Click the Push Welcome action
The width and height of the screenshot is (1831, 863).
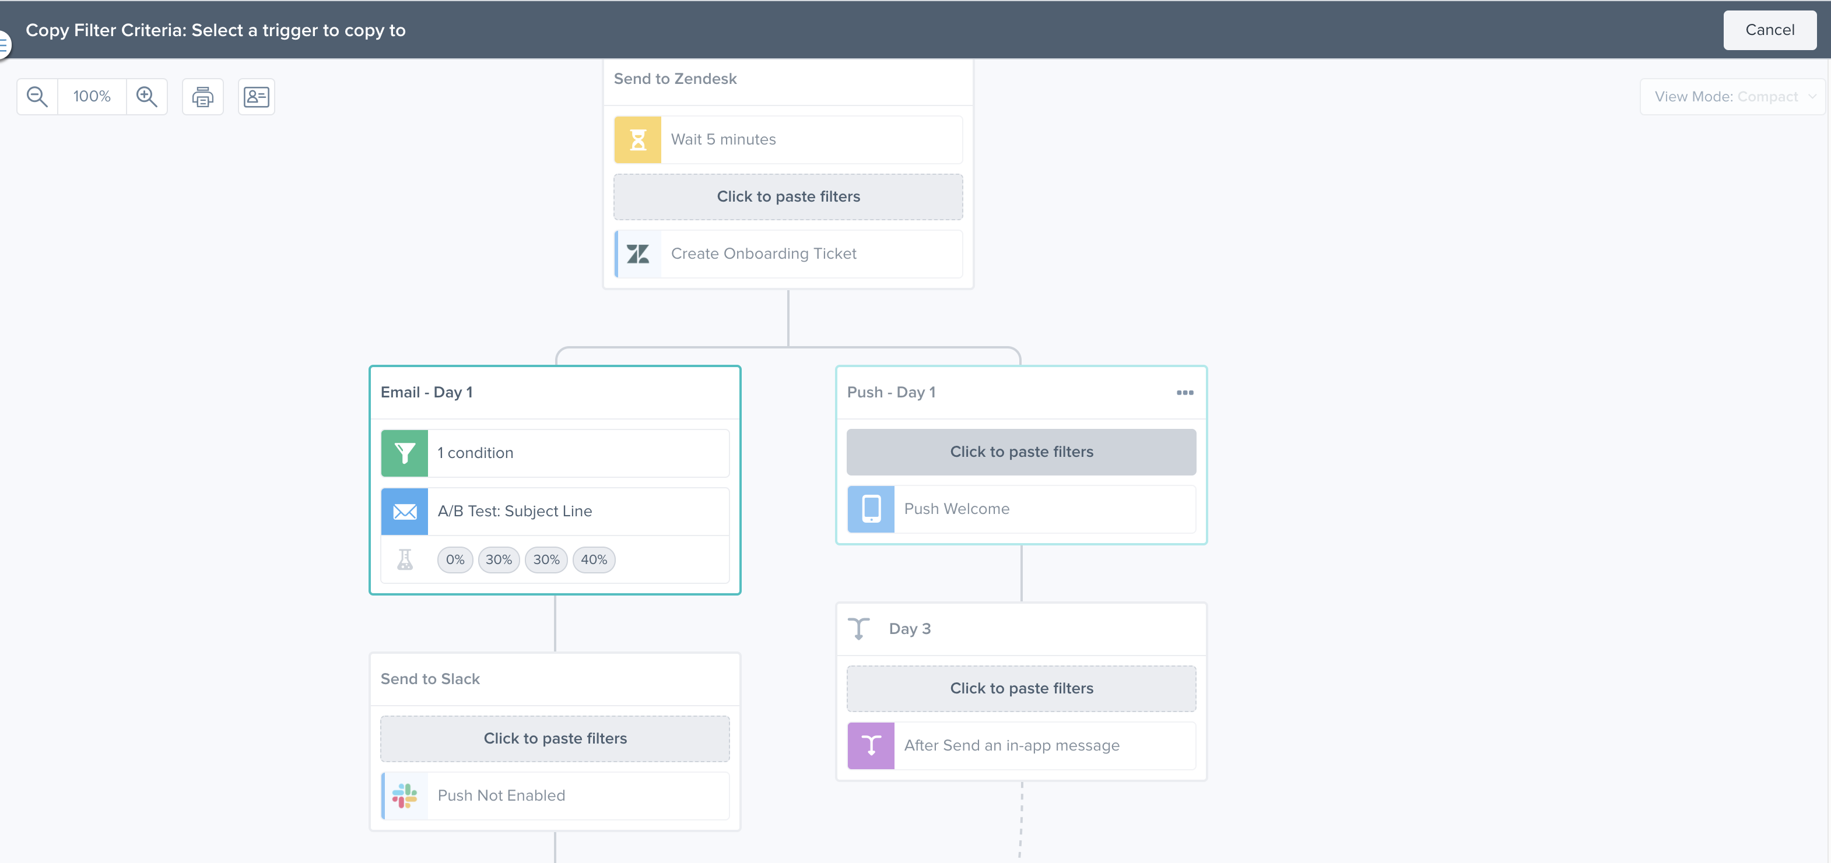tap(1022, 509)
